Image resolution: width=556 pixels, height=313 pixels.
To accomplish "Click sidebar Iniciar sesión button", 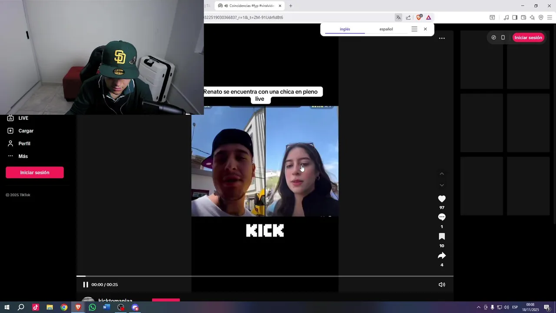I will pos(35,173).
